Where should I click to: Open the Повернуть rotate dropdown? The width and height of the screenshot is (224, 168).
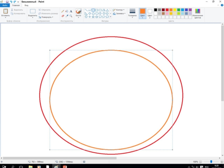pos(46,17)
